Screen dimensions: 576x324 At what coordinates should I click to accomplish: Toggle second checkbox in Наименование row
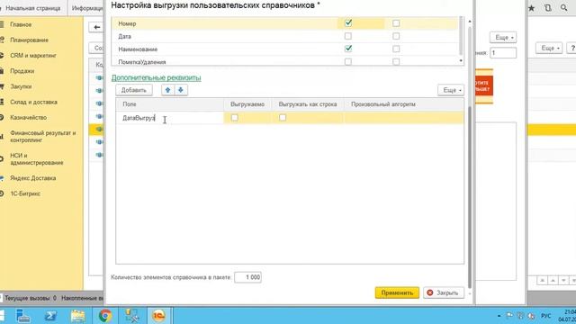[396, 49]
